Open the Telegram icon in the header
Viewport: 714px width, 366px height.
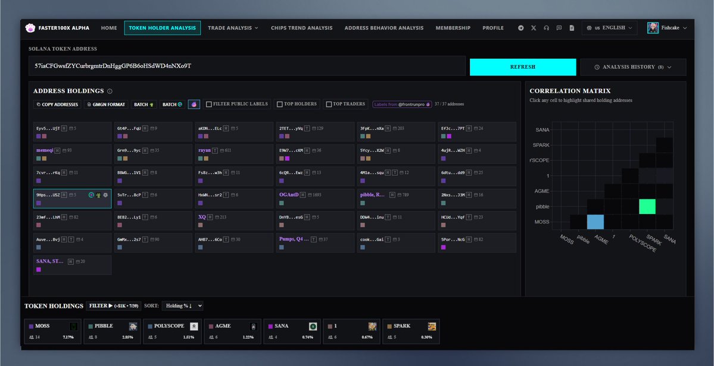[521, 28]
